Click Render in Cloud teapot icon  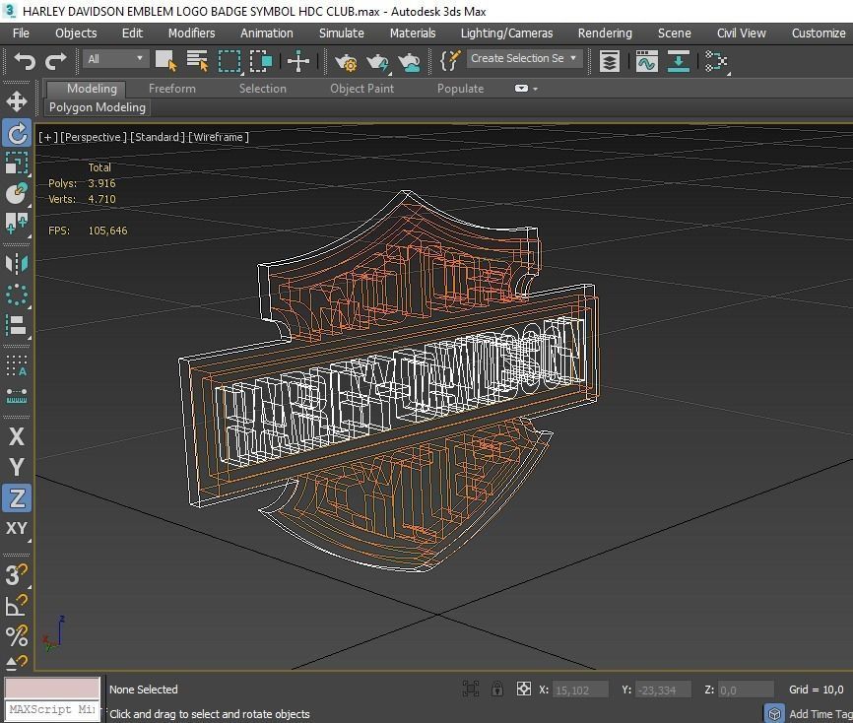(409, 61)
